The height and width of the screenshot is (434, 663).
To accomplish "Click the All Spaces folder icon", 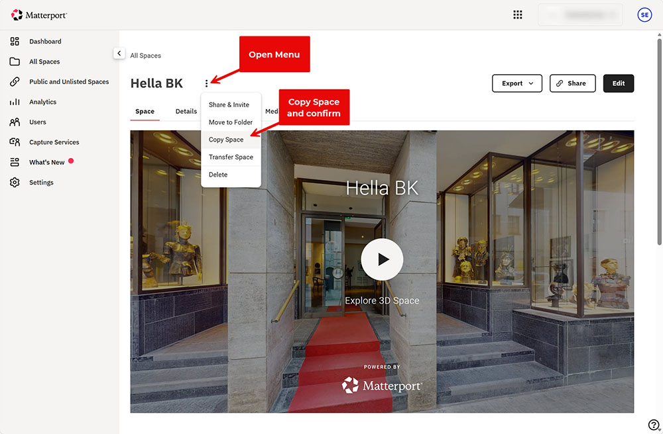I will tap(15, 62).
